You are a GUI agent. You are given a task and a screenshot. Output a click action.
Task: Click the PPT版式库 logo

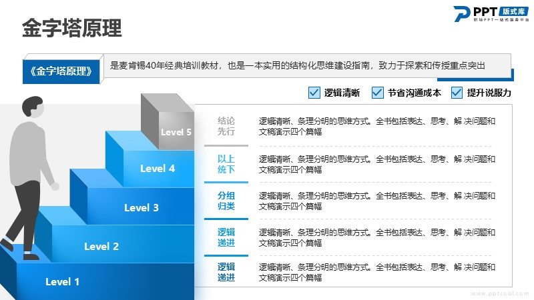pyautogui.click(x=491, y=14)
